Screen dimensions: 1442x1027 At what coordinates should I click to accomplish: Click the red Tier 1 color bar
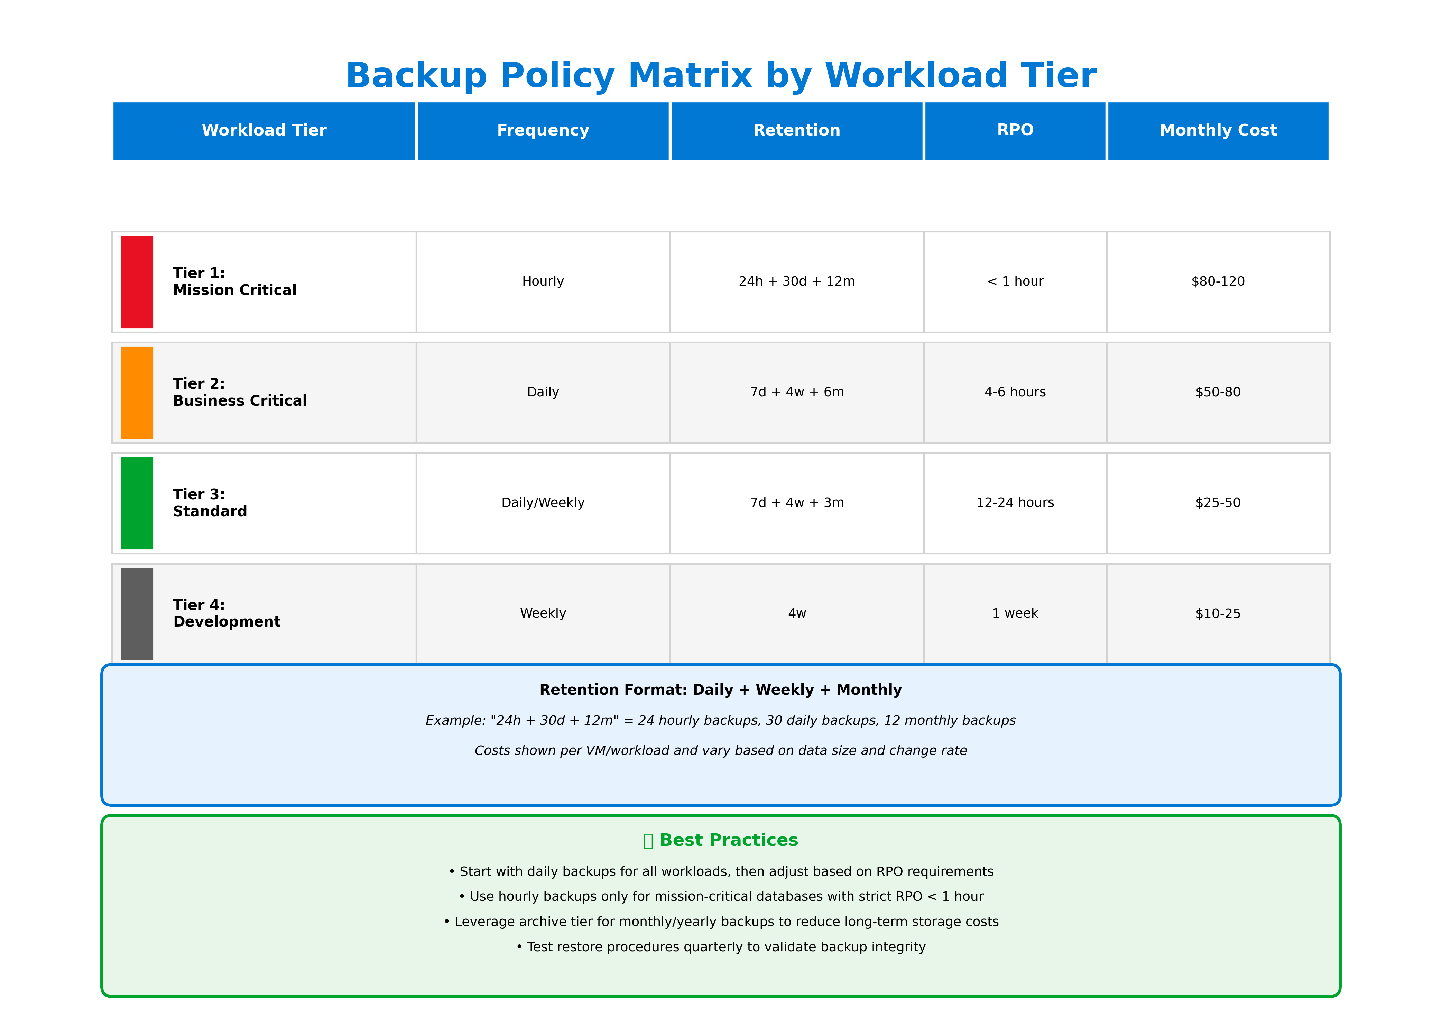pos(137,282)
